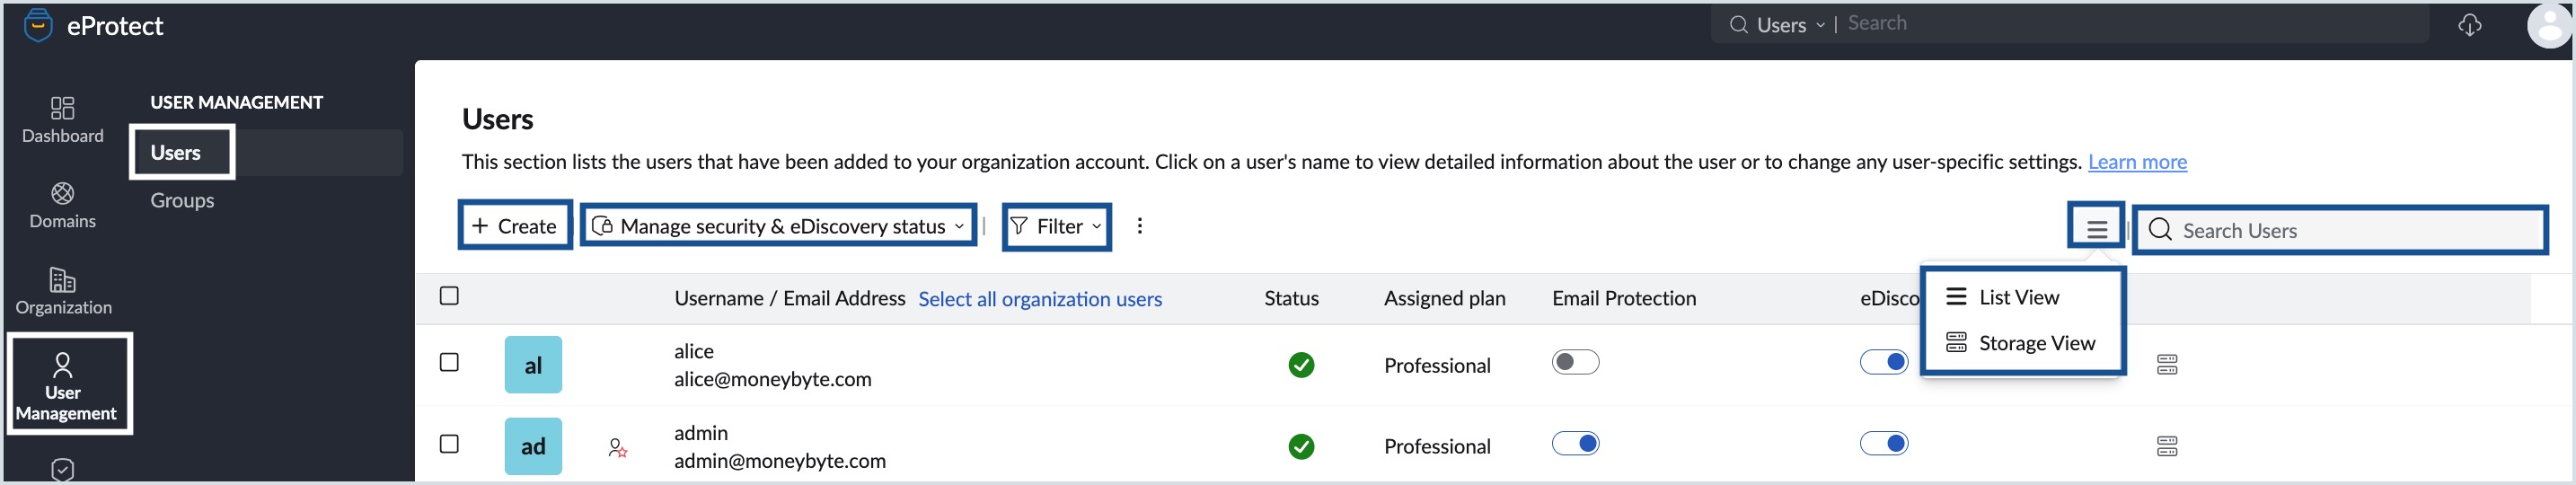Click the shield icon below User Management
The image size is (2576, 485).
[62, 470]
